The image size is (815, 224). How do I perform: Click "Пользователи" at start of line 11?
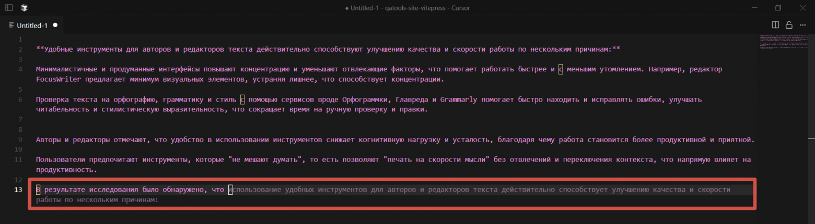tap(60, 159)
